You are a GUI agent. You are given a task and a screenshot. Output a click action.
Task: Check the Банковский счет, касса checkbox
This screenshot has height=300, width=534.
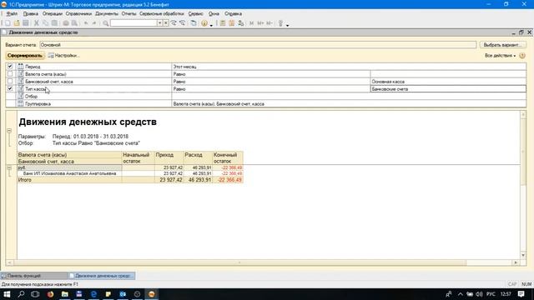point(10,82)
